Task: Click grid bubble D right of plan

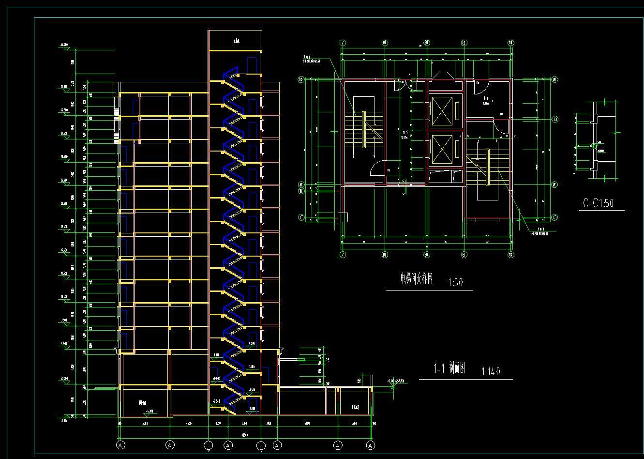Action: pyautogui.click(x=555, y=119)
